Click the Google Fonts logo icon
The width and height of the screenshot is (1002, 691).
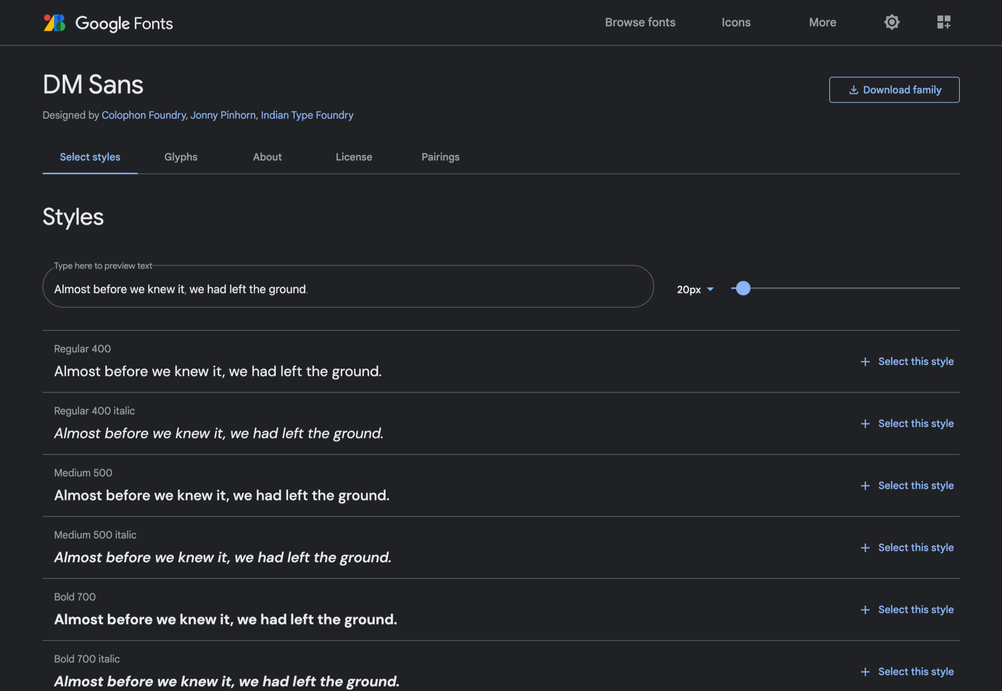[54, 23]
